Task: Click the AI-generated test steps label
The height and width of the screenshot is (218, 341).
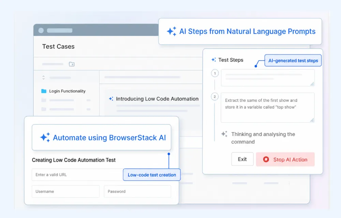Action: point(293,61)
